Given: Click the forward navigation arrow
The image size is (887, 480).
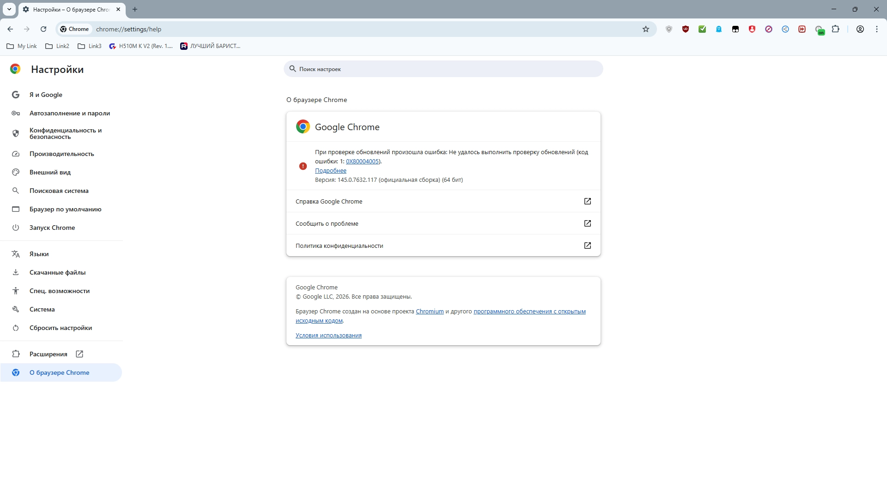Looking at the screenshot, I should [x=27, y=29].
